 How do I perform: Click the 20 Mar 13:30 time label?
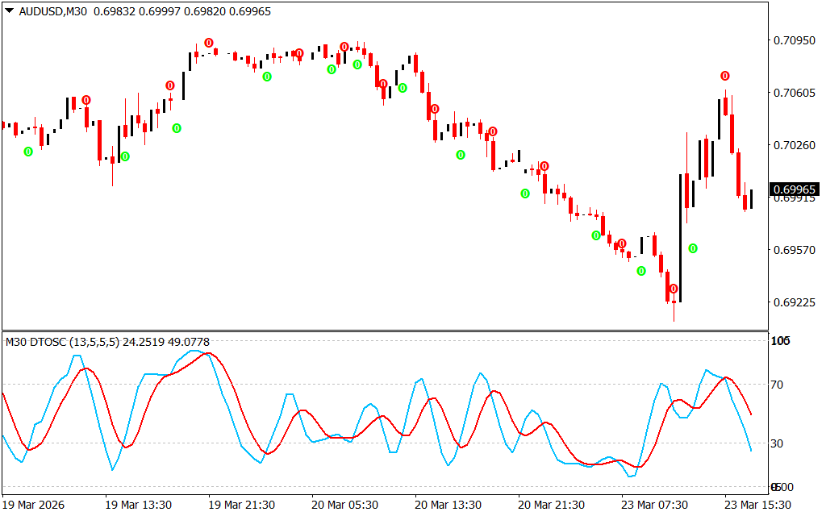[x=447, y=505]
